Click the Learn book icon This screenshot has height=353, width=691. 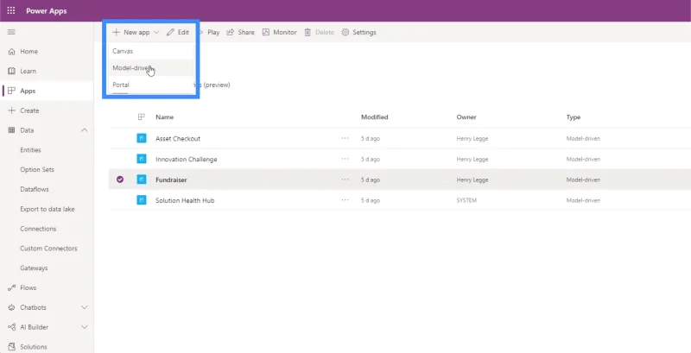pos(12,72)
